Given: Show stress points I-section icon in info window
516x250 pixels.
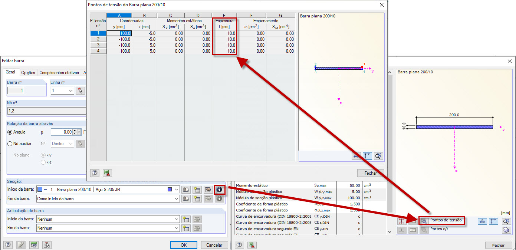Looking at the screenshot, I should [x=402, y=221].
